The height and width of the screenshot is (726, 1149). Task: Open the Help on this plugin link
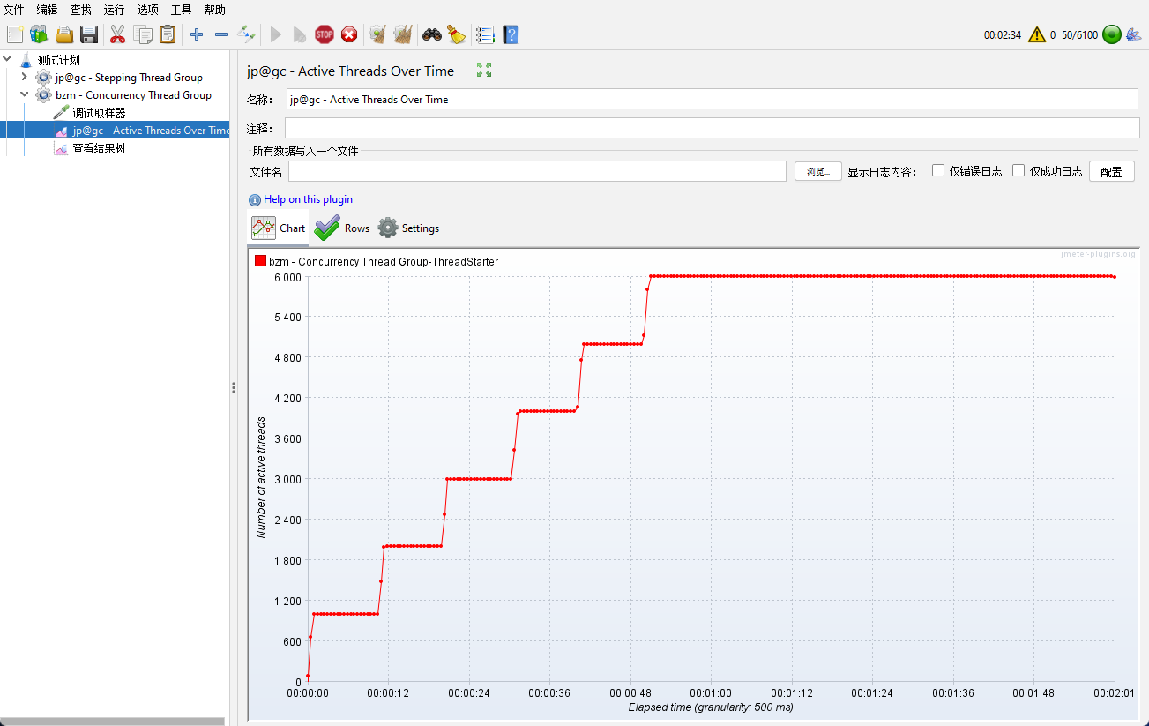(308, 199)
